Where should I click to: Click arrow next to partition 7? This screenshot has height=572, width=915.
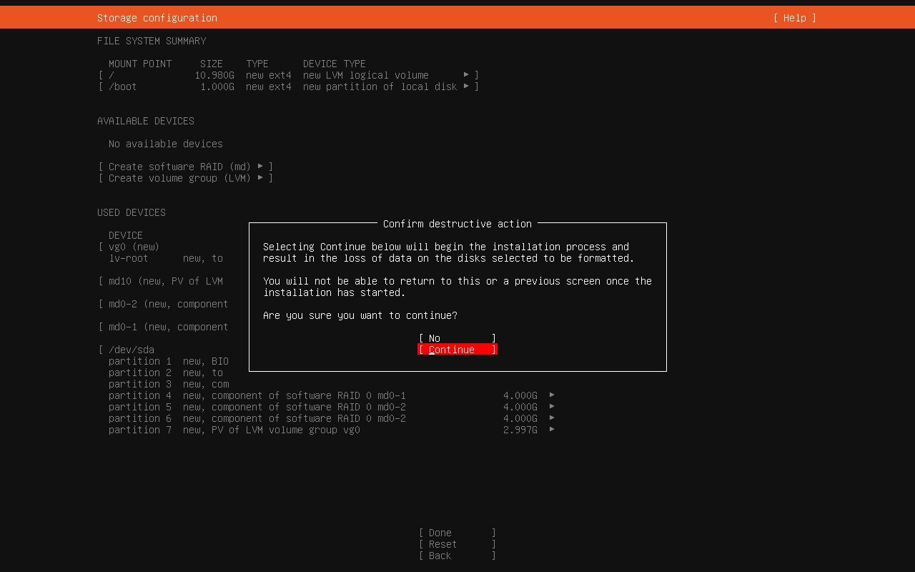552,430
